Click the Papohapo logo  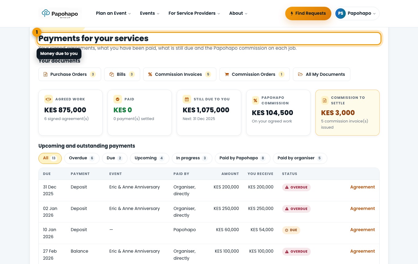[60, 14]
